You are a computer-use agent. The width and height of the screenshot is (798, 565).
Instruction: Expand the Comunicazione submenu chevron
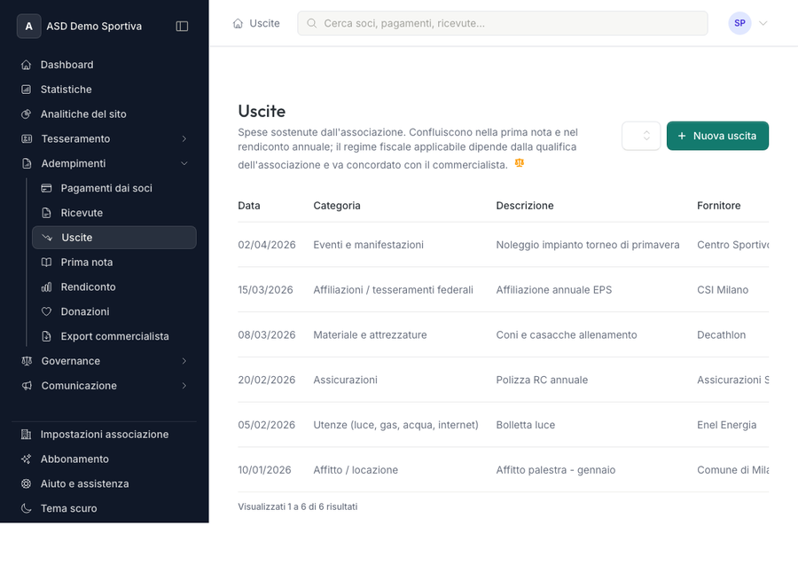point(184,386)
